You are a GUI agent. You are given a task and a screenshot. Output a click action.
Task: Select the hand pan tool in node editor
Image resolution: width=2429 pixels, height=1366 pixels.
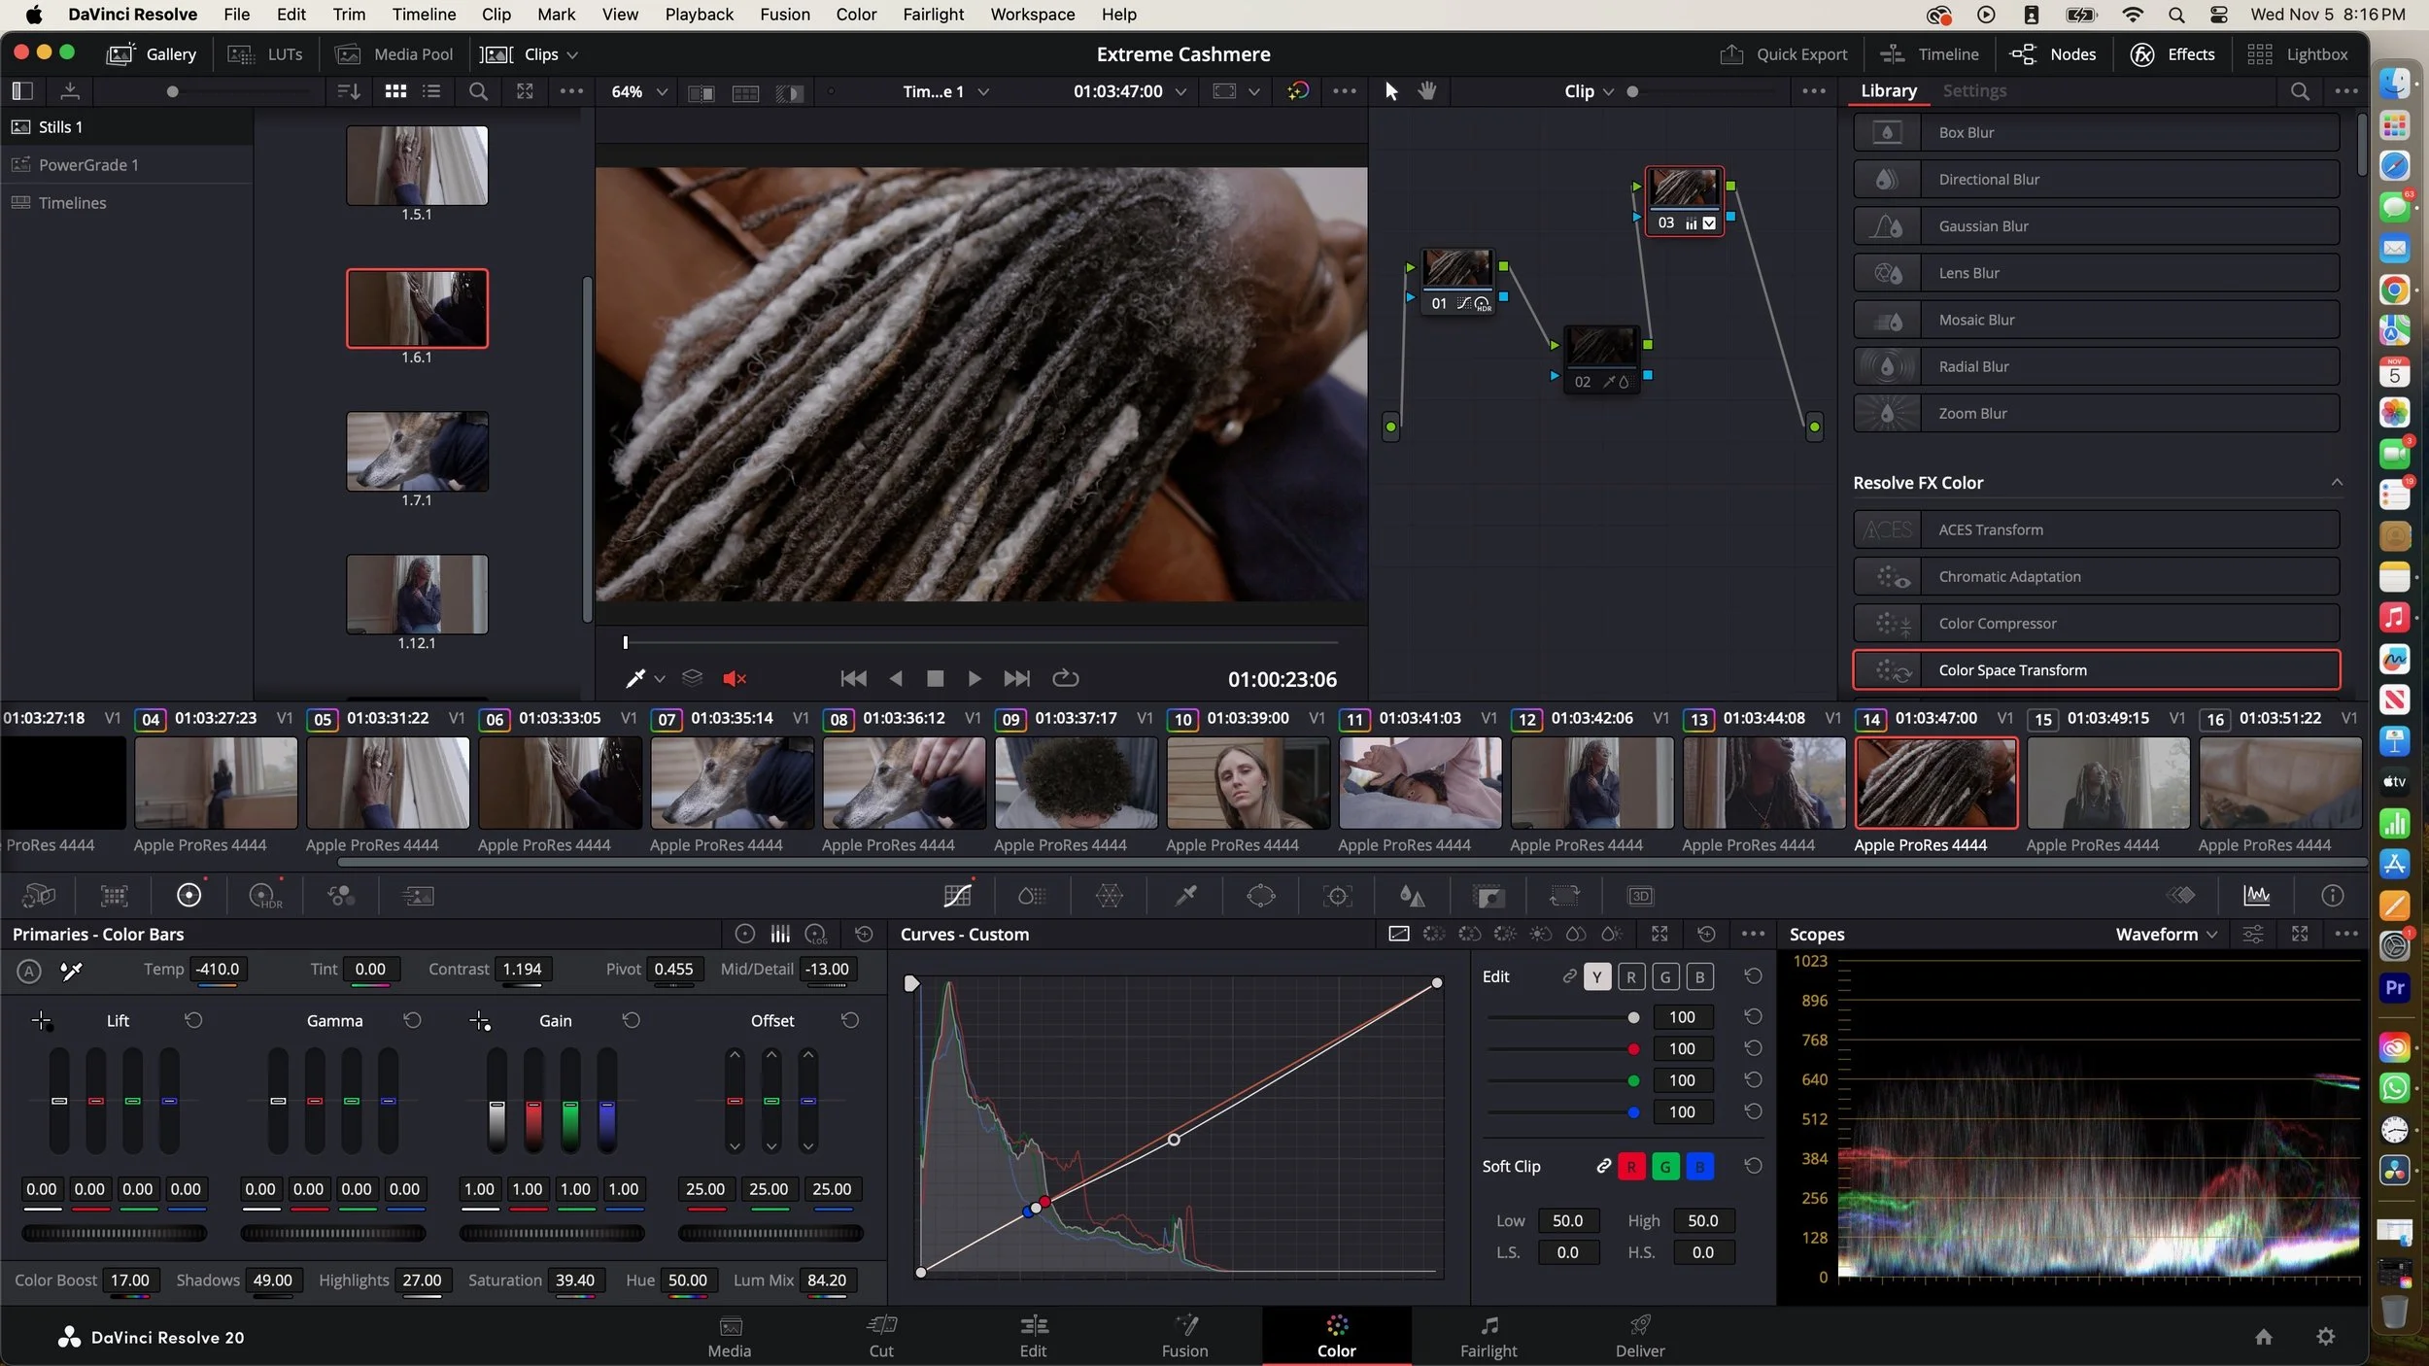pyautogui.click(x=1426, y=91)
